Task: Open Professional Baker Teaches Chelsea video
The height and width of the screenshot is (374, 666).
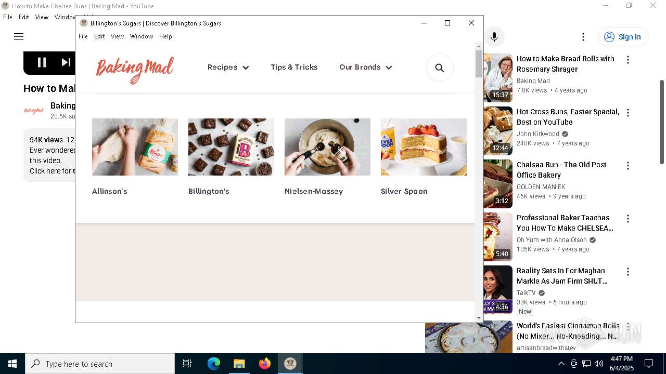Action: click(x=565, y=223)
